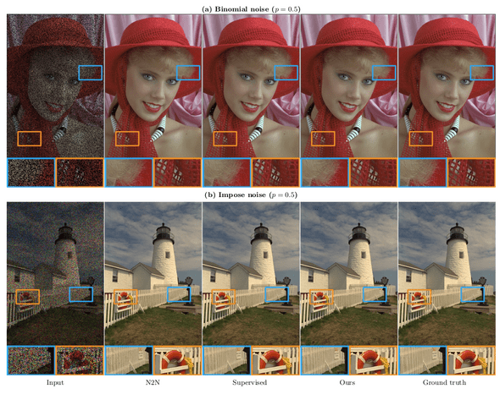Open the Ours lighthouse result
The height and width of the screenshot is (394, 500).
349,273
